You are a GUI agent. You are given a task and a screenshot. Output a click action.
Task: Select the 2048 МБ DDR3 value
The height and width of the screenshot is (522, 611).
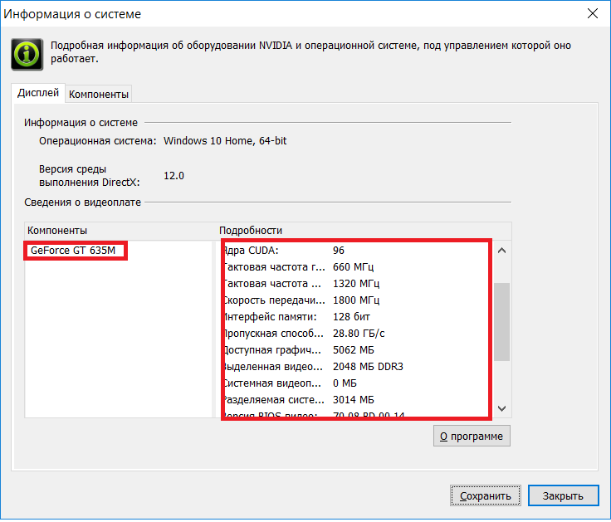[x=368, y=367]
